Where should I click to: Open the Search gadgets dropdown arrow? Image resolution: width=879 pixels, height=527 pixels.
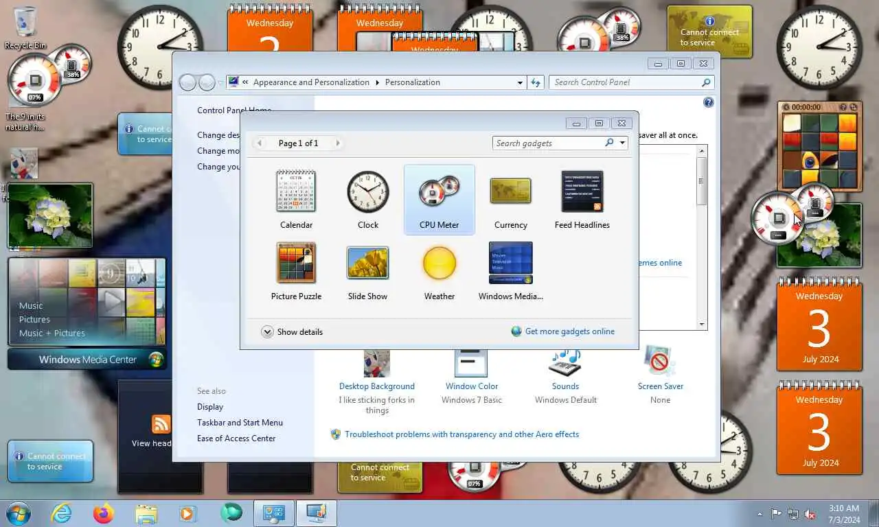(622, 143)
